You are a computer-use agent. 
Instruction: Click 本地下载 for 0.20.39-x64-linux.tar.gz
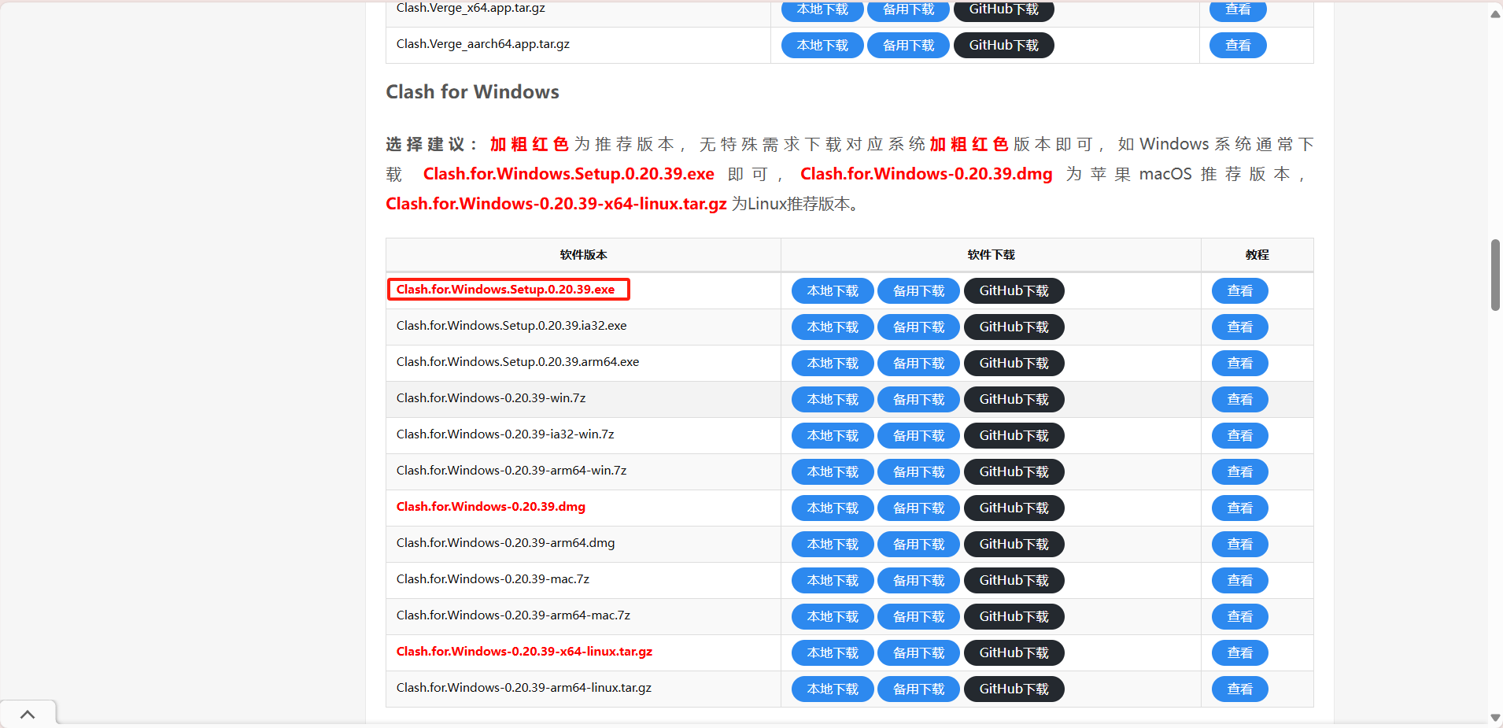(833, 653)
